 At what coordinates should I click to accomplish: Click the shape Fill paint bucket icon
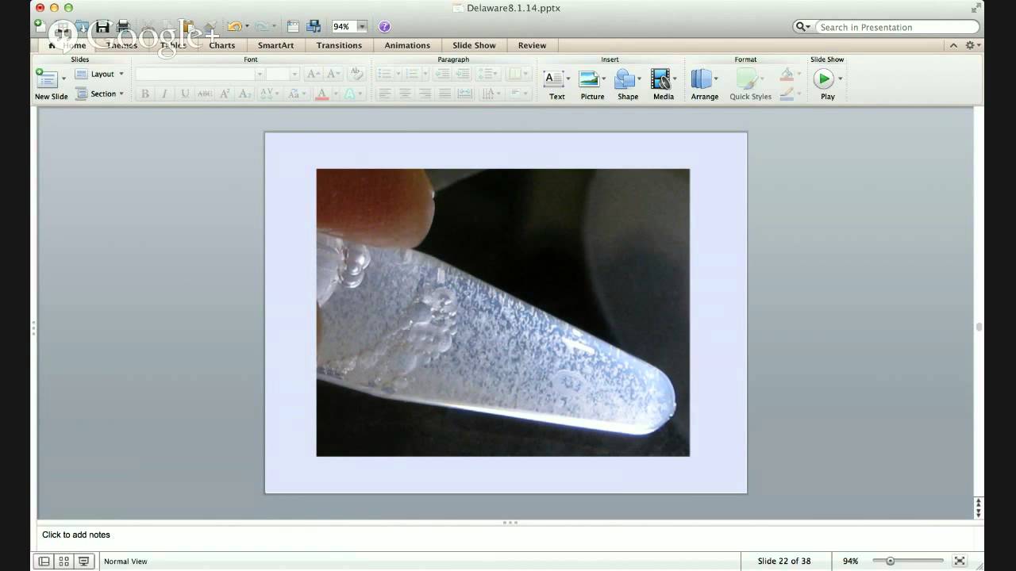coord(787,75)
